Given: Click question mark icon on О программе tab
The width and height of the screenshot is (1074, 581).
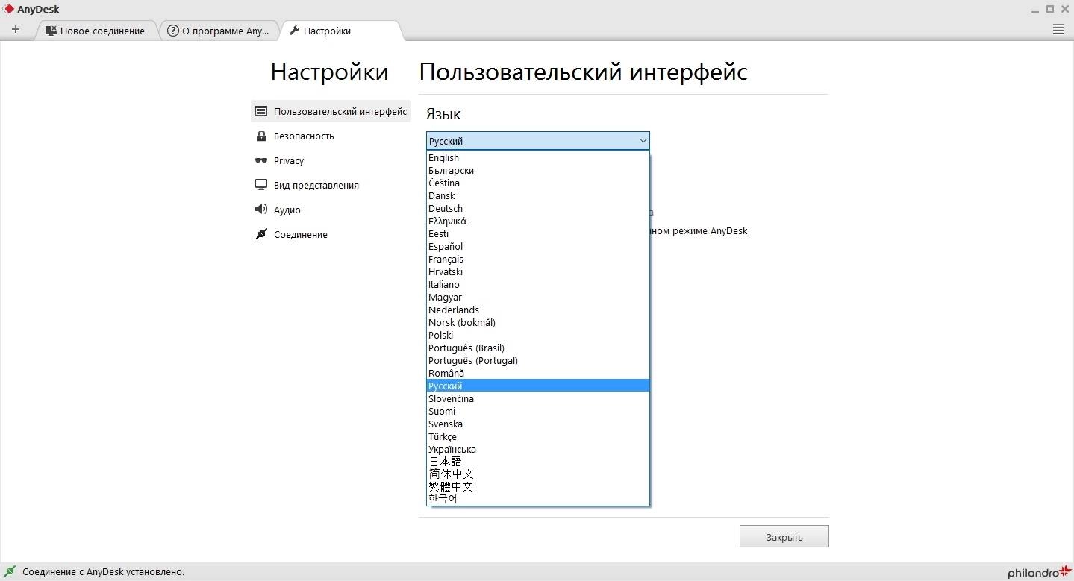Looking at the screenshot, I should pyautogui.click(x=173, y=31).
